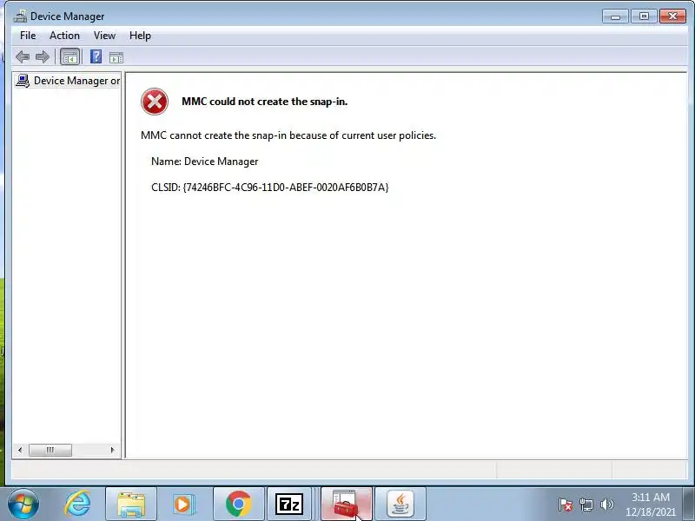Click the Back arrow toolbar icon
This screenshot has height=521, width=695.
coord(23,56)
